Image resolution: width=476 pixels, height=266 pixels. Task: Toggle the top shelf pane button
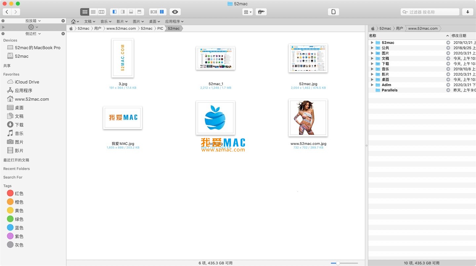click(139, 12)
